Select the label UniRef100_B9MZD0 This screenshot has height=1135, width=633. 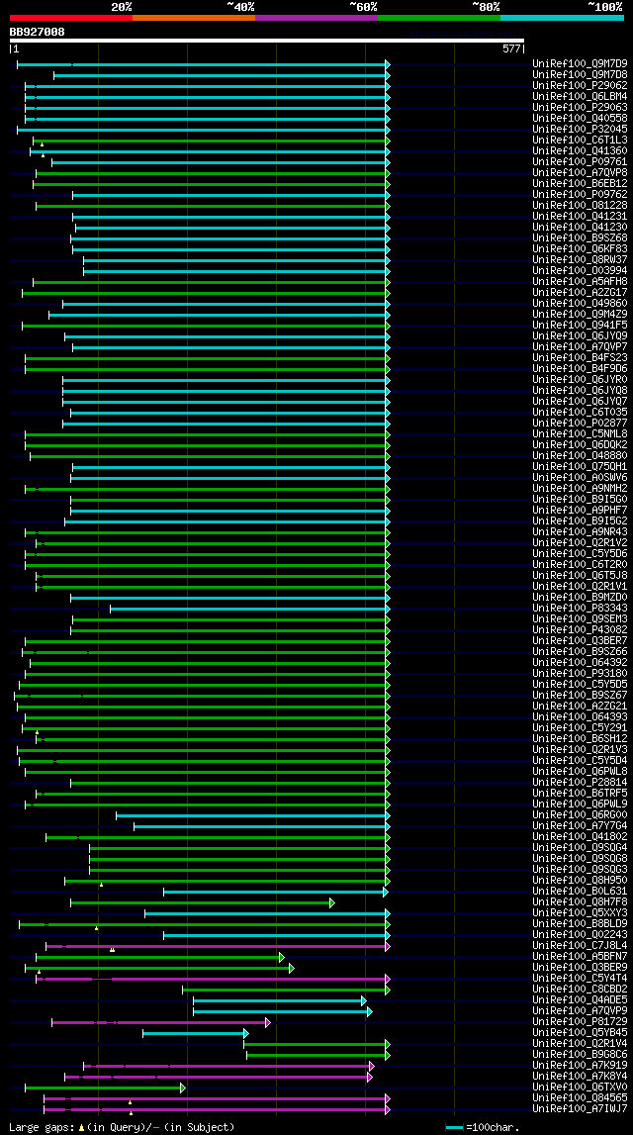580,597
